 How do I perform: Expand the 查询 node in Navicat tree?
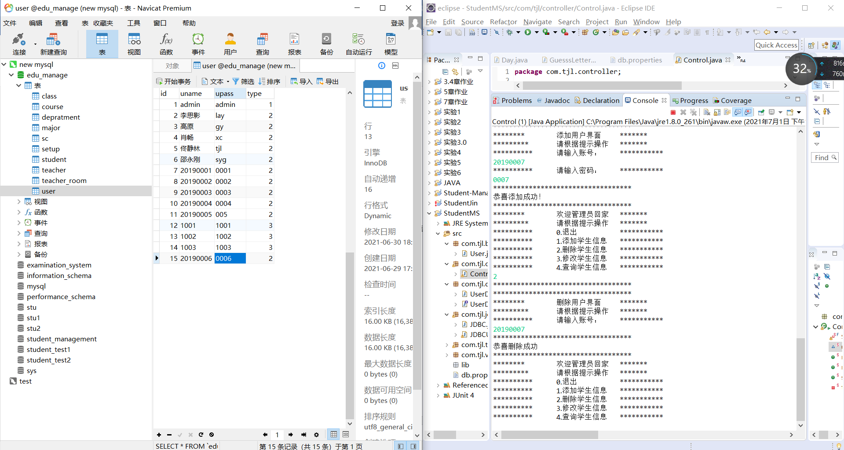tap(19, 233)
